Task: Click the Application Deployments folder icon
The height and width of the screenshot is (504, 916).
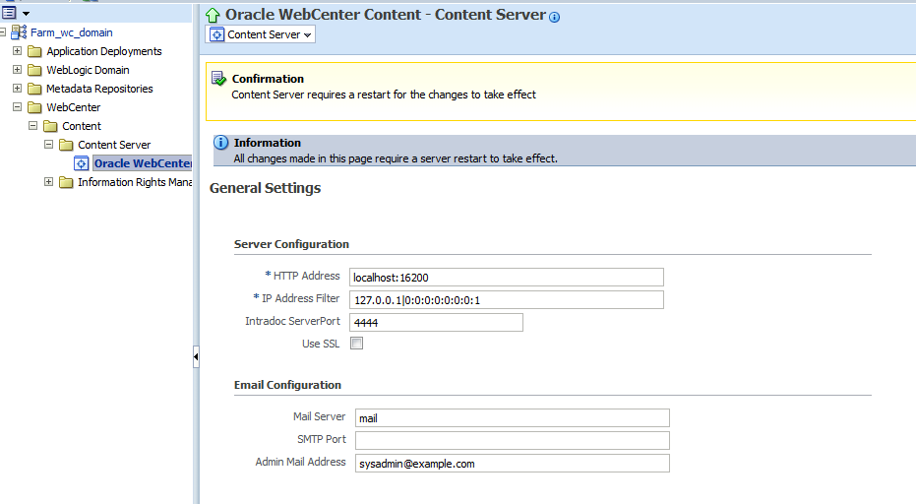Action: [35, 51]
